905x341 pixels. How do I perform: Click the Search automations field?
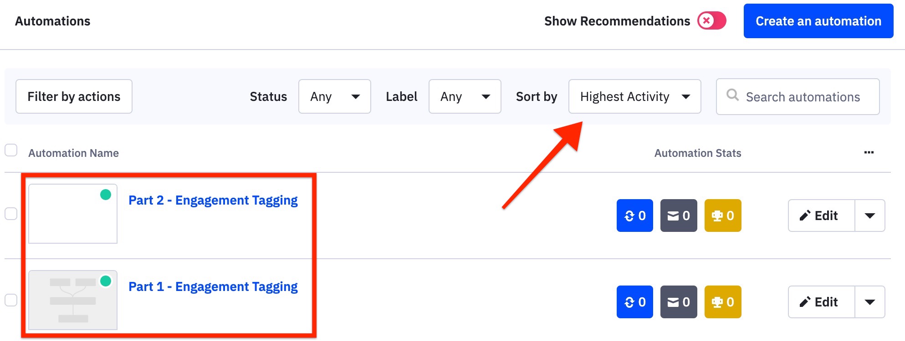[x=798, y=96]
